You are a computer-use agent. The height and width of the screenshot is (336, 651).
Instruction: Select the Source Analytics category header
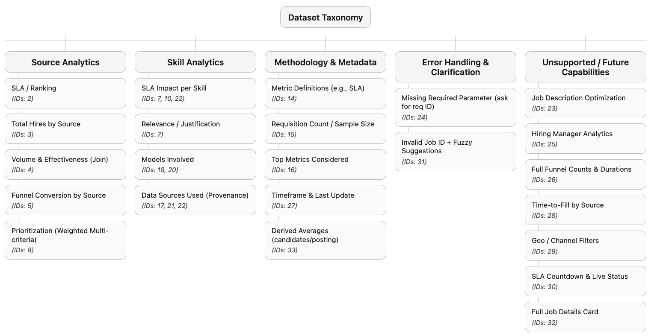point(65,62)
